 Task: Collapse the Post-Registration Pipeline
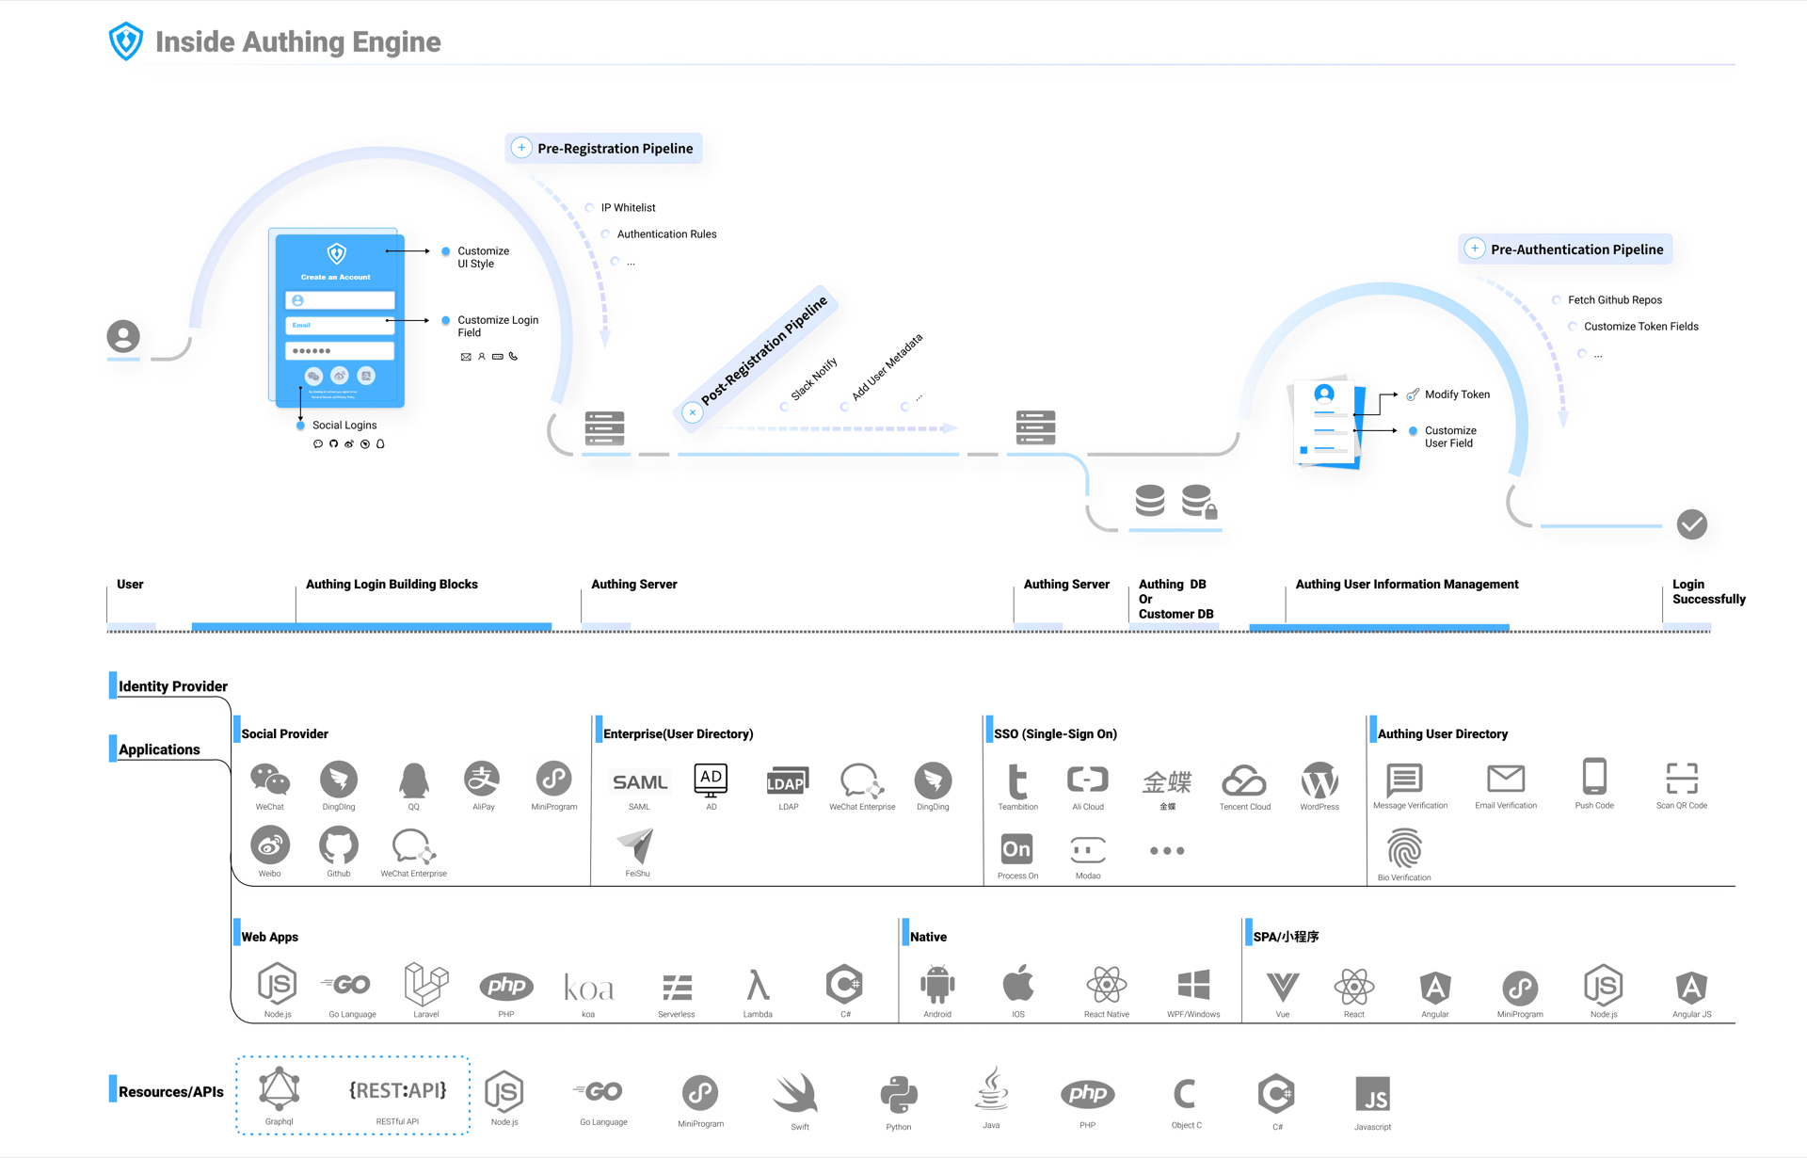[693, 412]
